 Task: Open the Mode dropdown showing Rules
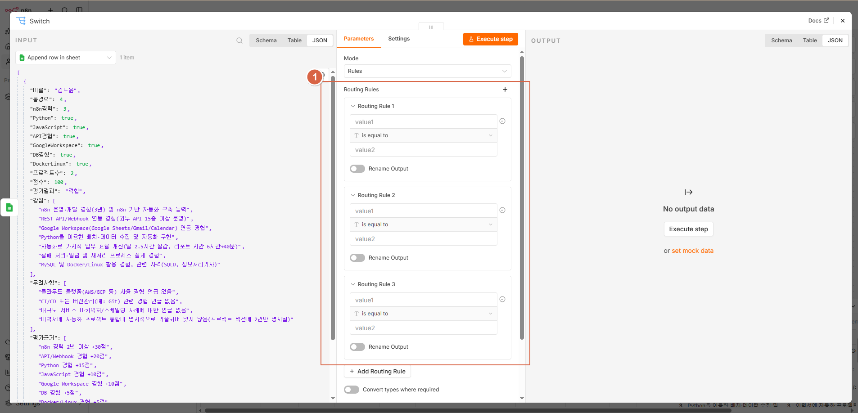[427, 71]
